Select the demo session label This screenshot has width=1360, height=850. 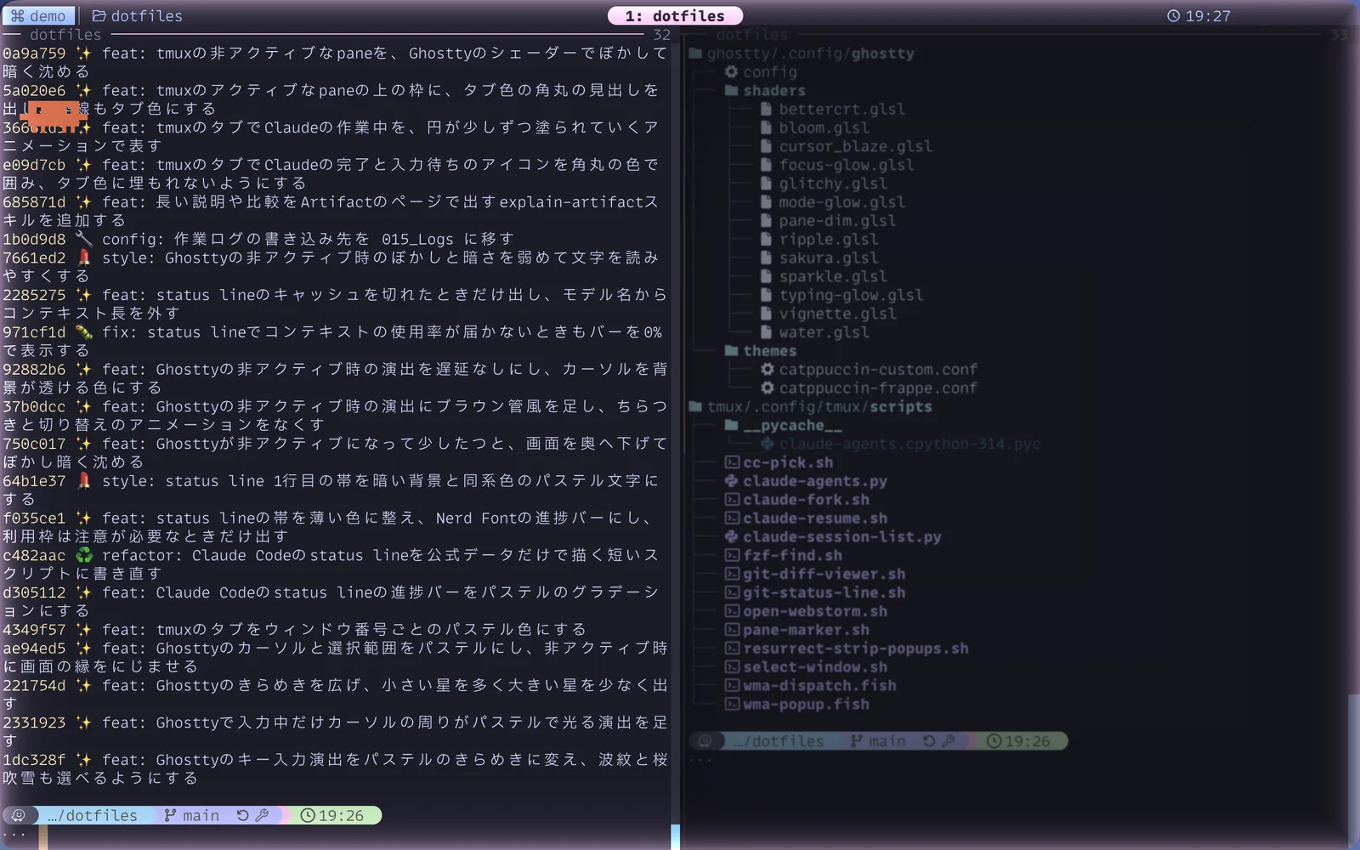(x=38, y=16)
